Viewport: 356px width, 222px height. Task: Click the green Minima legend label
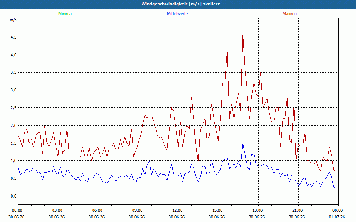65,14
